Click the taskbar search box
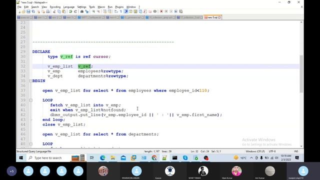The image size is (320, 180). click(x=48, y=158)
